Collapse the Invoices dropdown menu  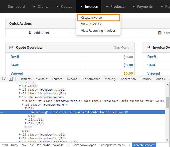pos(89,6)
